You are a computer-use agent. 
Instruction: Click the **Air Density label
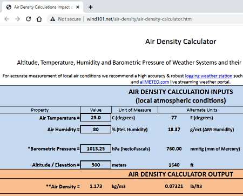pos(63,186)
